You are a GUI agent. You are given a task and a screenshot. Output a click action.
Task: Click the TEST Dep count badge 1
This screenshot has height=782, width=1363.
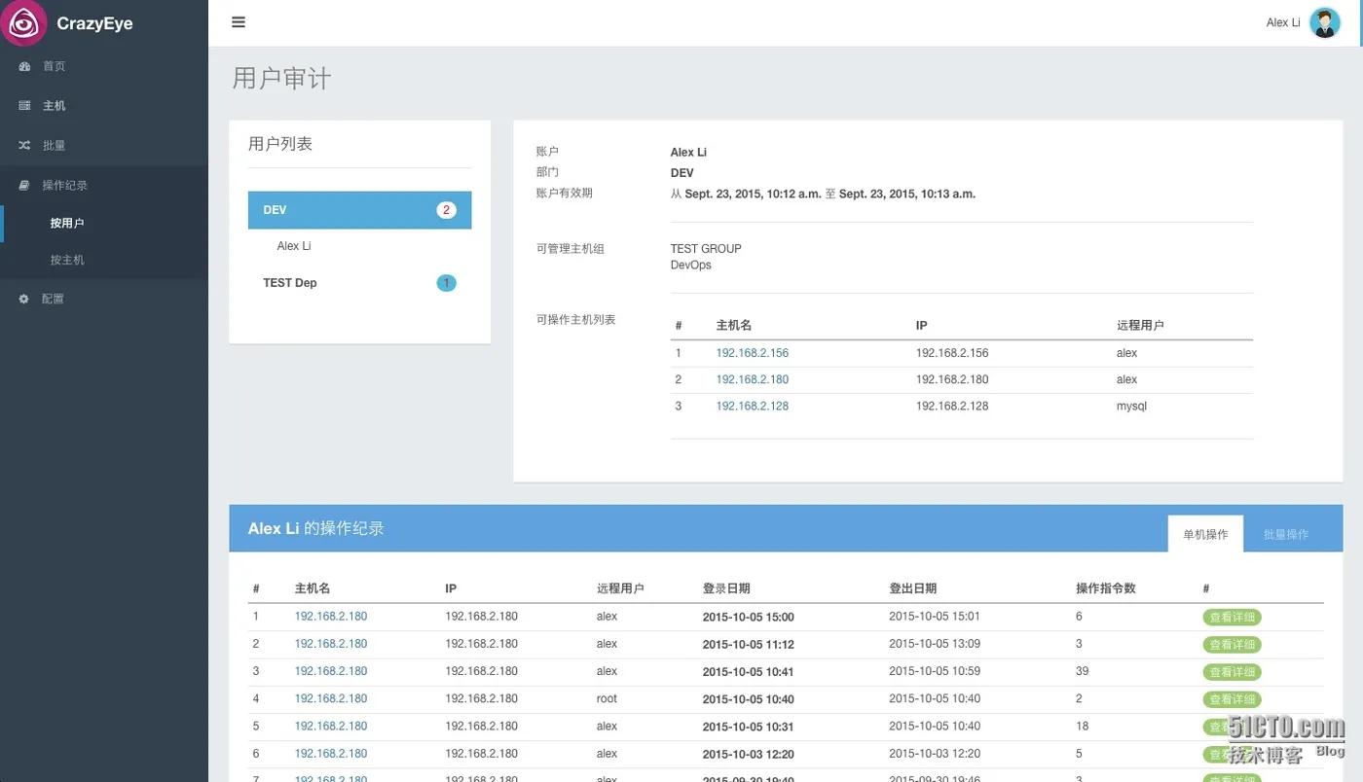click(x=446, y=283)
